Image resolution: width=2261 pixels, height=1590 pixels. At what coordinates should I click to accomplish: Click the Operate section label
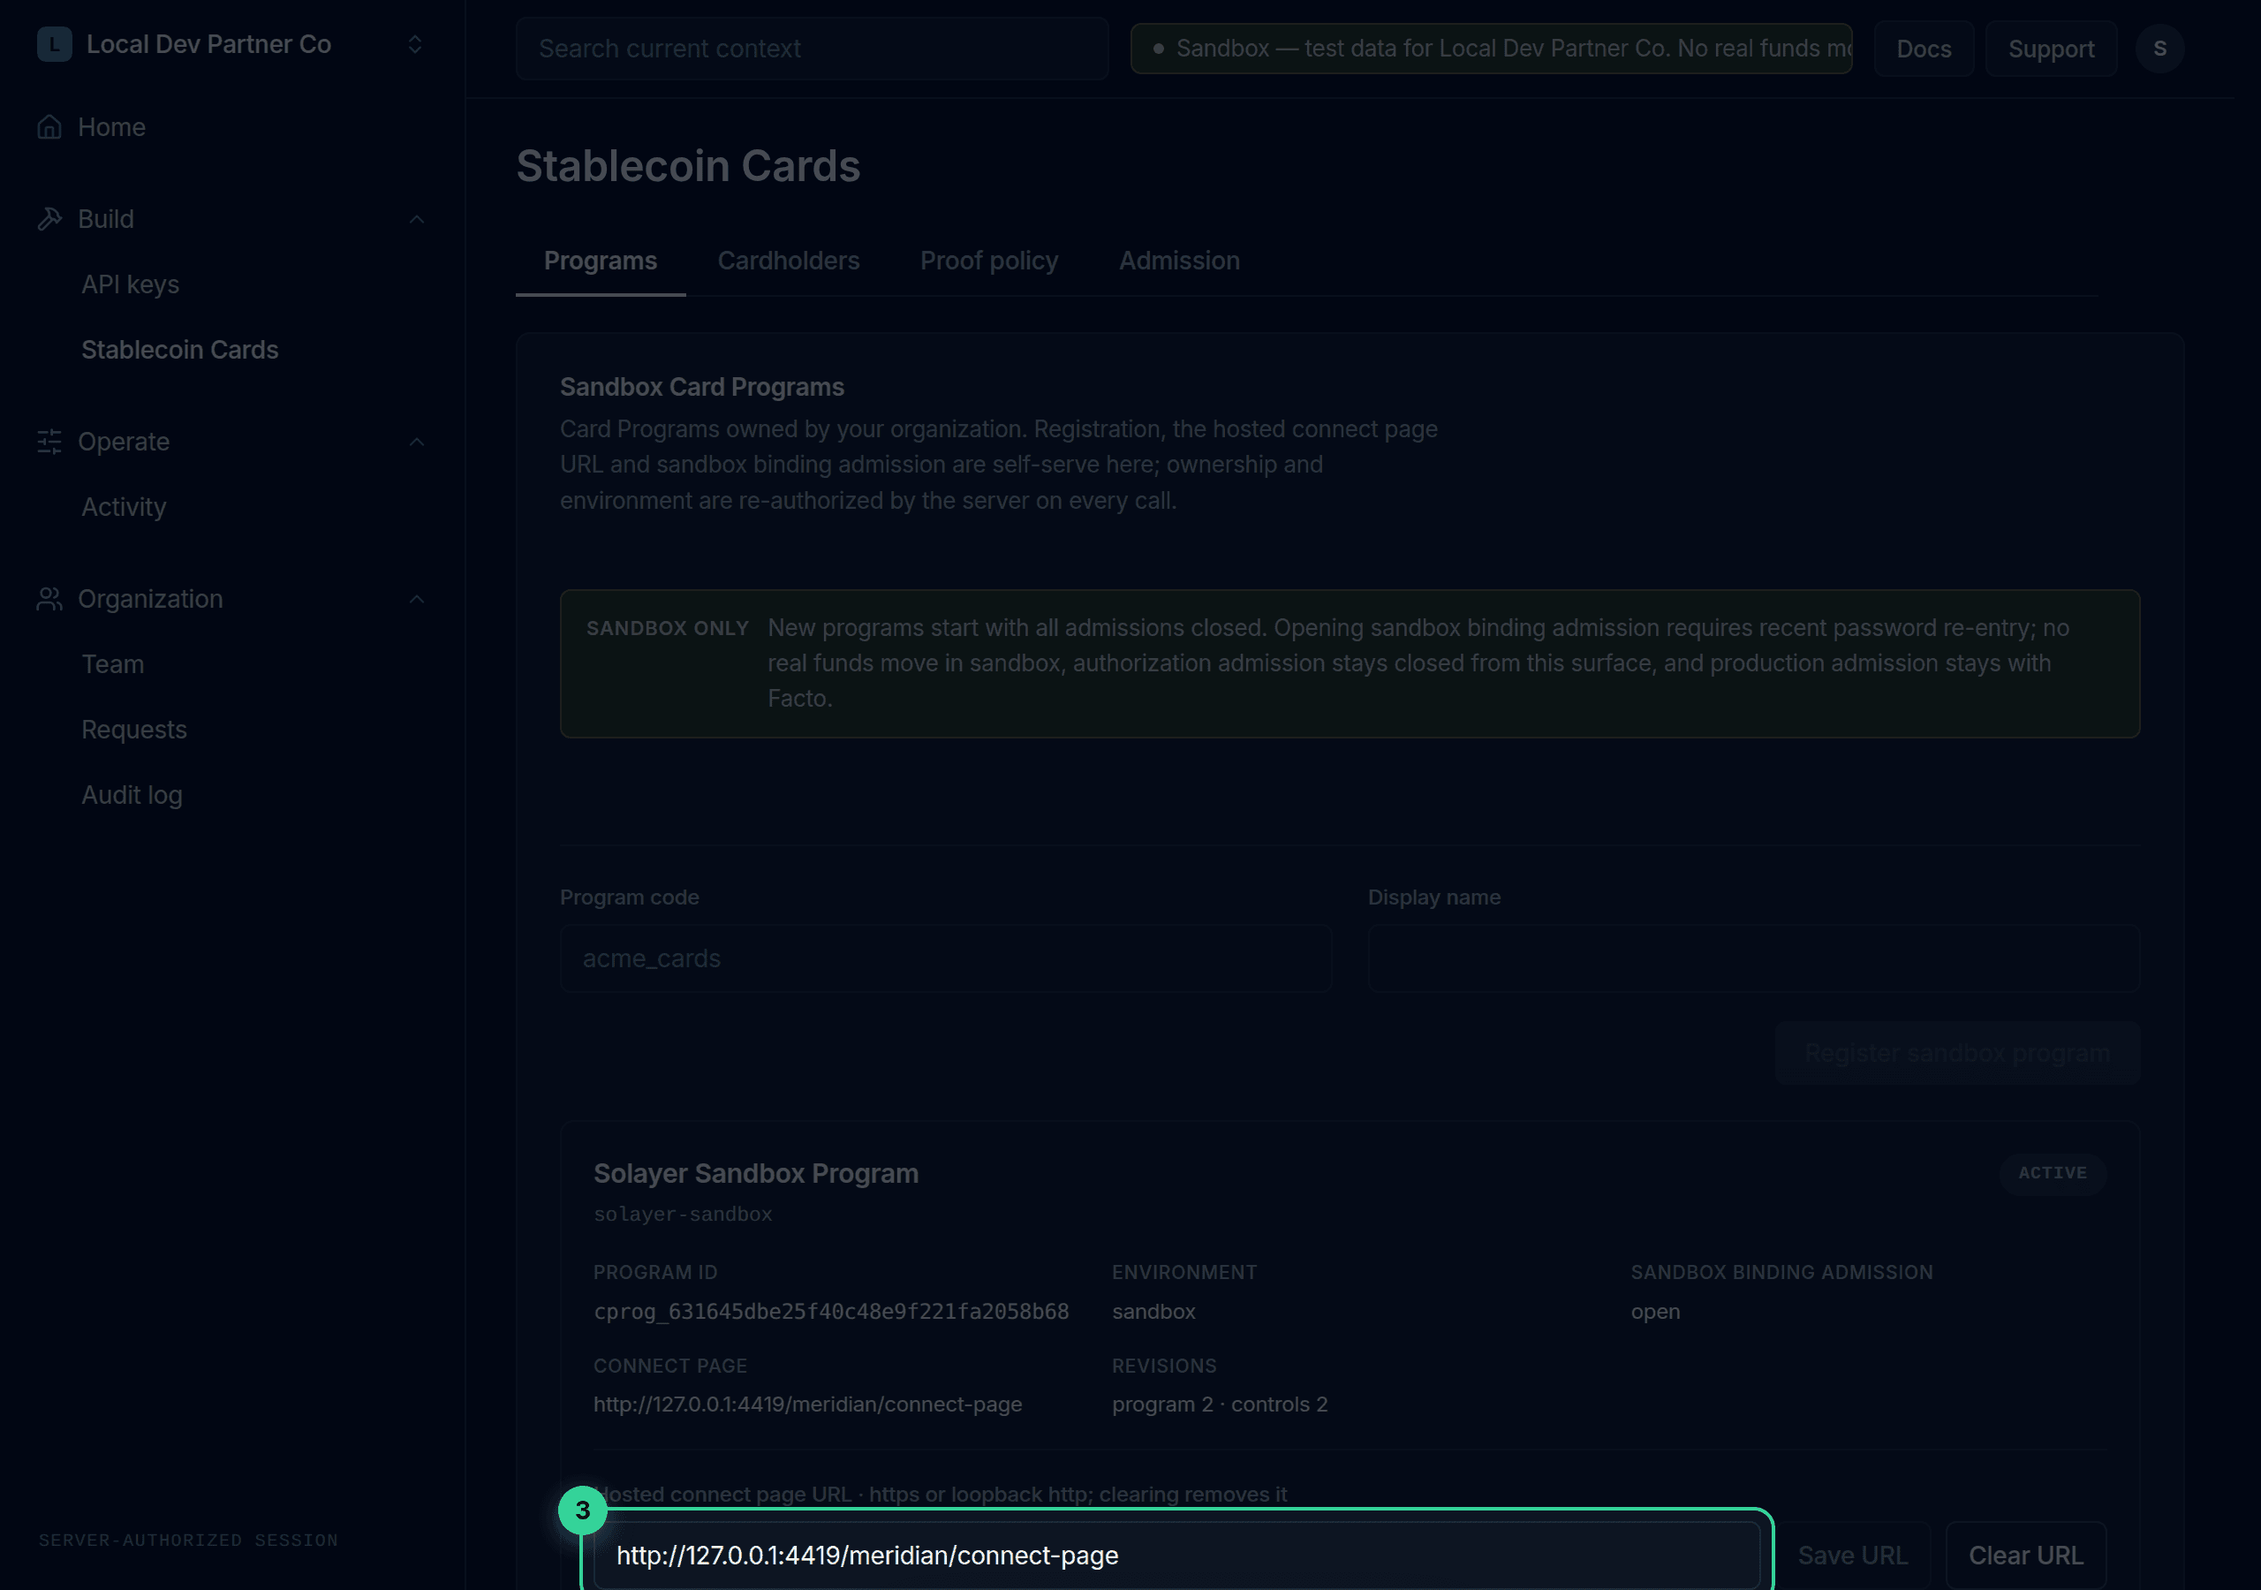[123, 442]
